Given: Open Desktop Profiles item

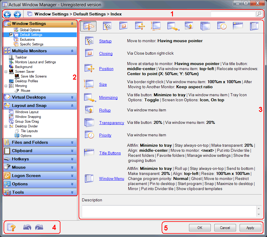Looking at the screenshot, I should 26,81.
